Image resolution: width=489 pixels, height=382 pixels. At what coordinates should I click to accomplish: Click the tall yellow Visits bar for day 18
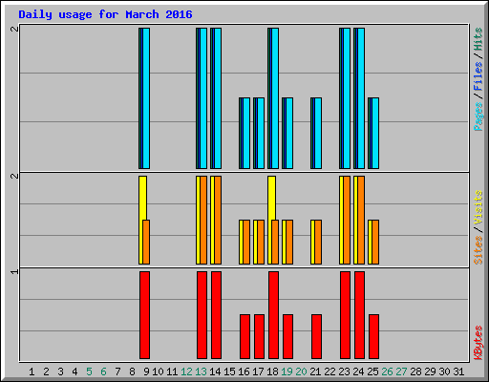[271, 198]
